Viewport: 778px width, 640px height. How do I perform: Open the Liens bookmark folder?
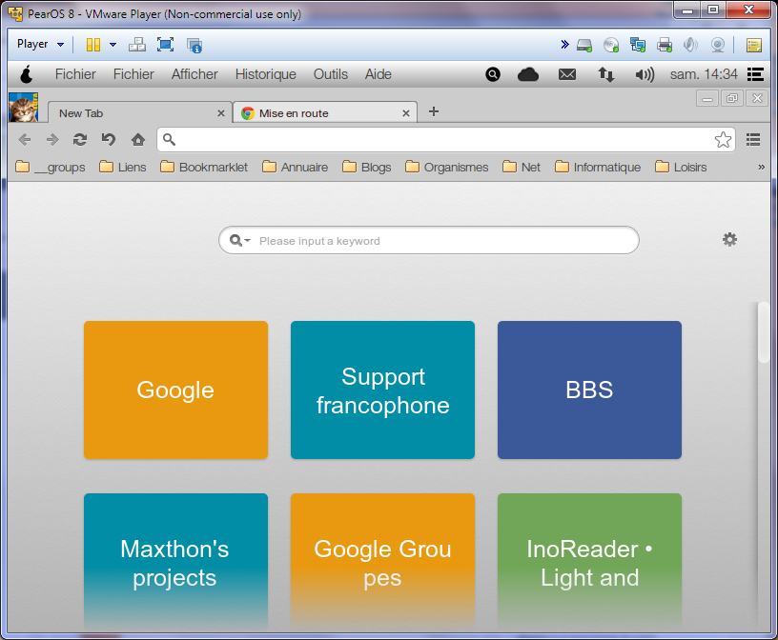point(123,167)
